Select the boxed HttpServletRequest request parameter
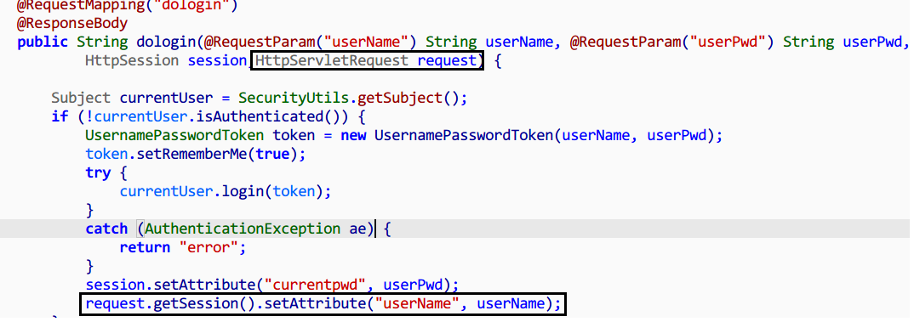Viewport: 914px width, 322px height. pyautogui.click(x=368, y=60)
